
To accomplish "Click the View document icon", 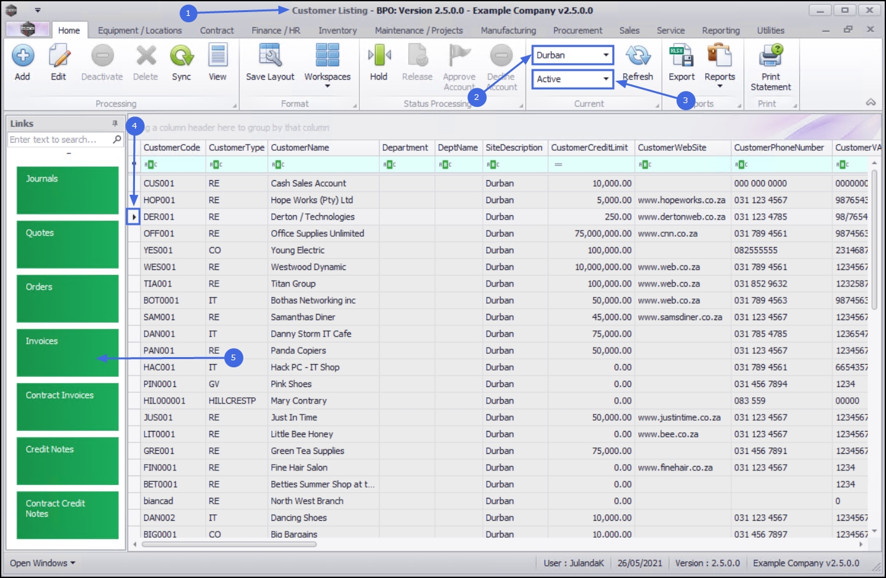I will [x=218, y=56].
